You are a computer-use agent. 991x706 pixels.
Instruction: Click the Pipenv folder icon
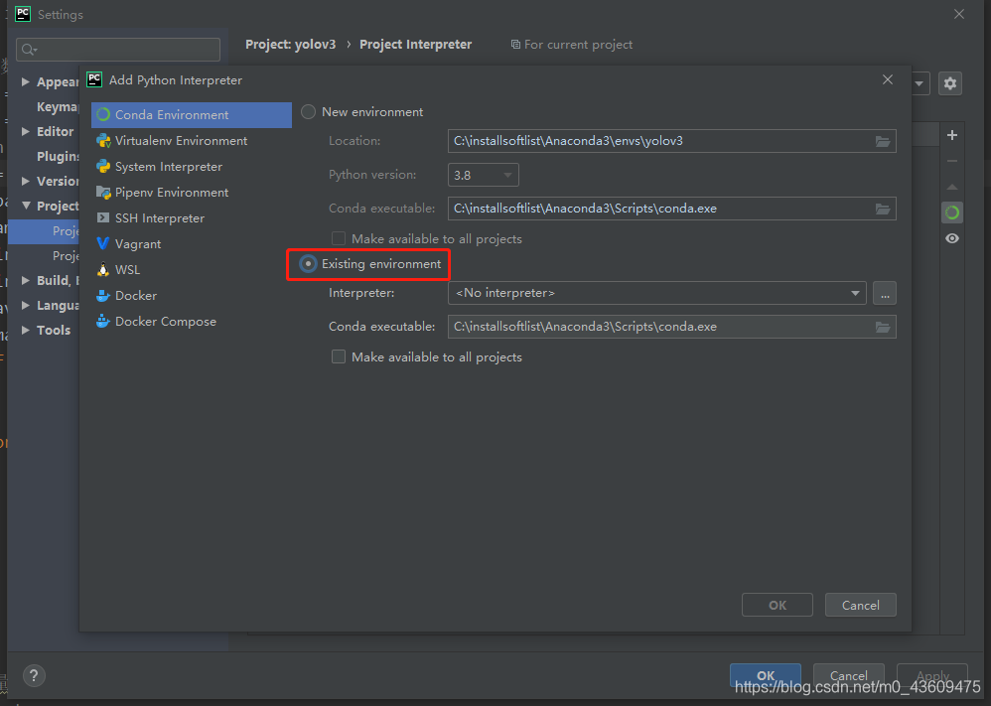click(103, 193)
